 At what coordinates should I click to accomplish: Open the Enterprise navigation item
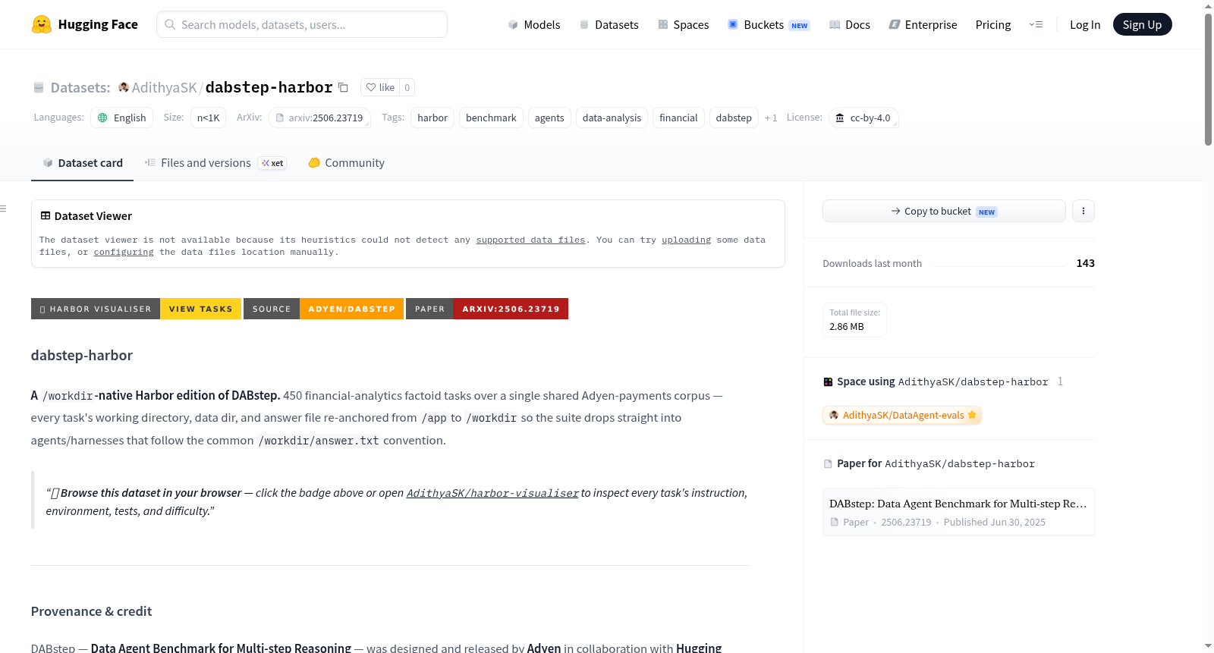coord(923,24)
